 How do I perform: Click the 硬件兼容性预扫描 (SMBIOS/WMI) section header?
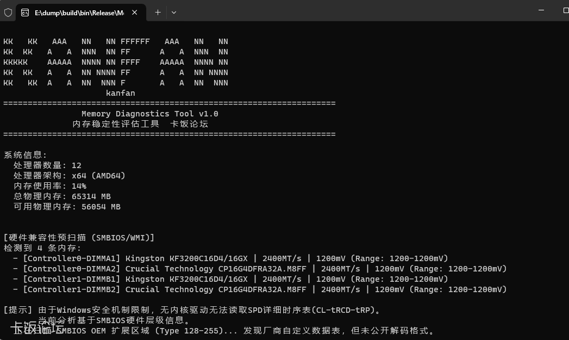(79, 238)
